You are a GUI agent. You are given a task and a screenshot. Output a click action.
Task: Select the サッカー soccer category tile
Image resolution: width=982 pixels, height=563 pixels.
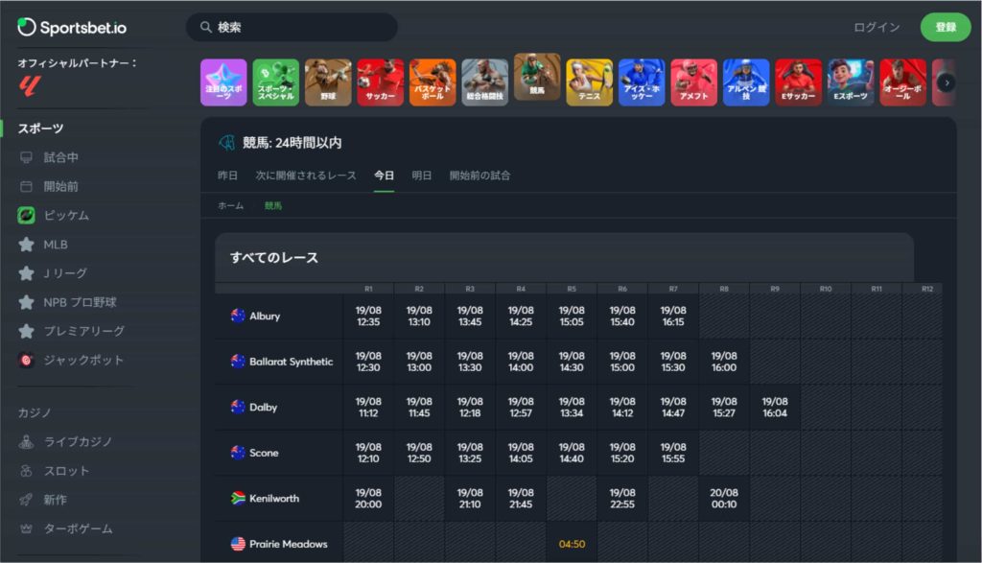pyautogui.click(x=380, y=82)
